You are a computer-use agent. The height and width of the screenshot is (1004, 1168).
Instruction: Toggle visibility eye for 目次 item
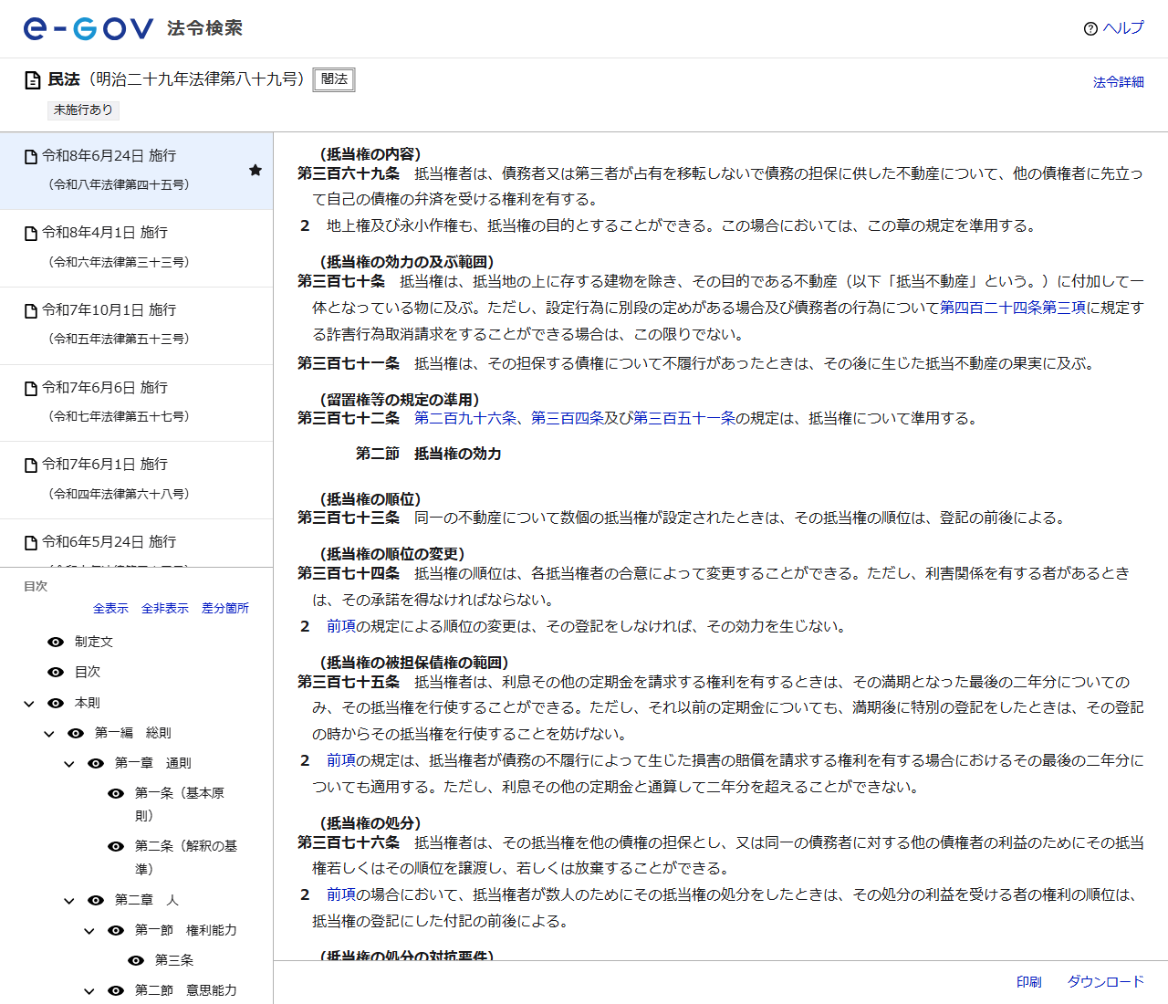coord(56,673)
